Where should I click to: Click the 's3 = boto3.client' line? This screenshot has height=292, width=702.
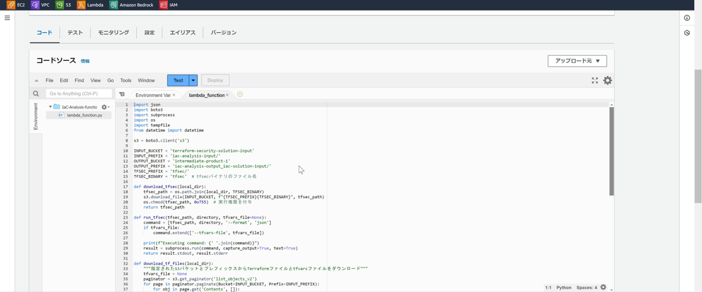161,141
